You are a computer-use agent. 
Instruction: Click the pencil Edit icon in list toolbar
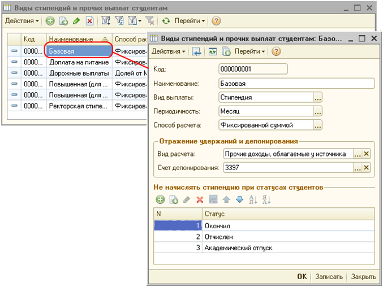point(76,21)
